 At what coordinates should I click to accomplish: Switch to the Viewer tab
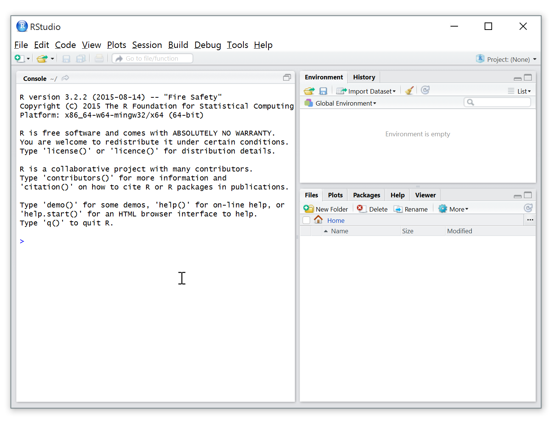click(425, 195)
